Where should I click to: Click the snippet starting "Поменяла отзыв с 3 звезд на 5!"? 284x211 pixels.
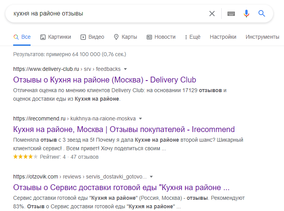point(128,144)
